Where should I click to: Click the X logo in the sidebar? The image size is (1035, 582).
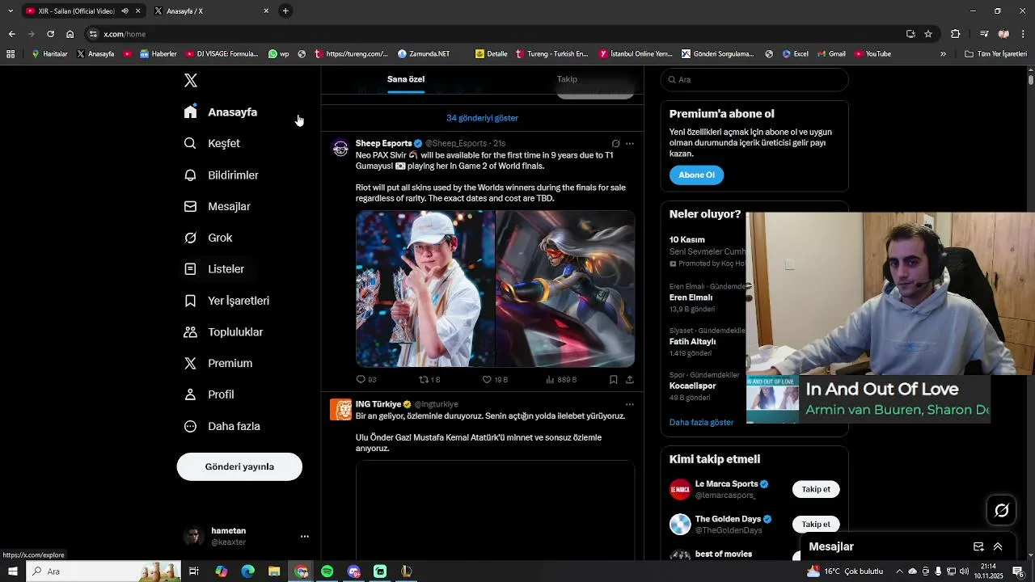(x=191, y=80)
